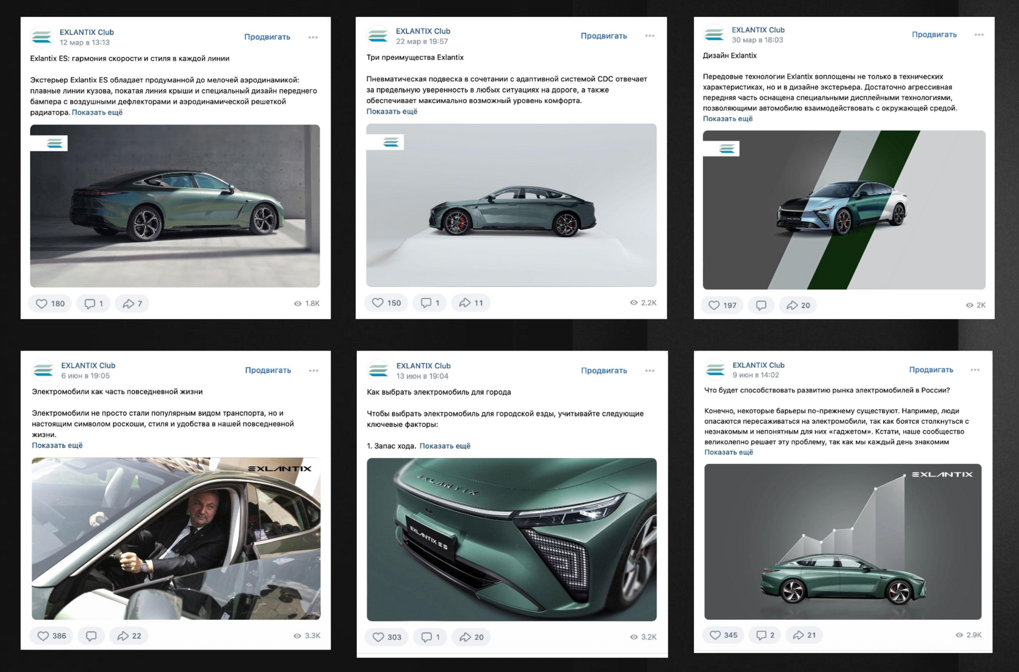Share the 13 июн post with 20 shares
Image resolution: width=1019 pixels, height=672 pixels.
tap(471, 637)
